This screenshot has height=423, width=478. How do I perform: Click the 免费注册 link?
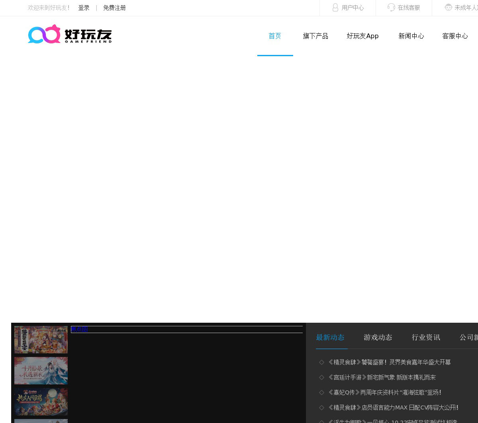coord(114,8)
